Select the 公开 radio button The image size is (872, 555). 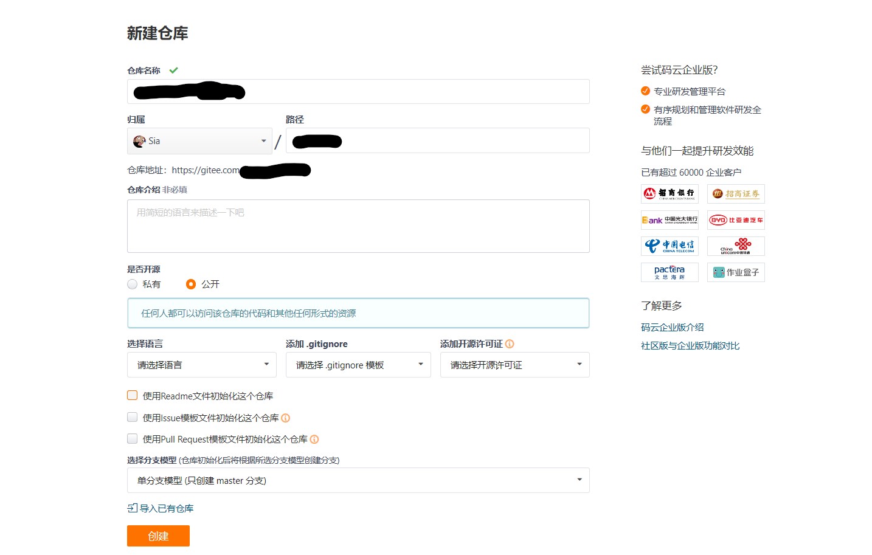(191, 284)
